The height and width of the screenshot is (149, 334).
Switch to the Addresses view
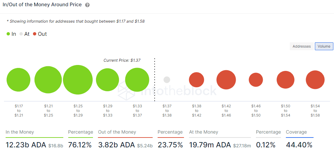coord(302,46)
